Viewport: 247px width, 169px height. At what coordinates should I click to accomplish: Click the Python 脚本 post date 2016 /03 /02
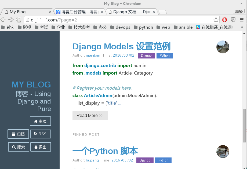click(x=122, y=160)
